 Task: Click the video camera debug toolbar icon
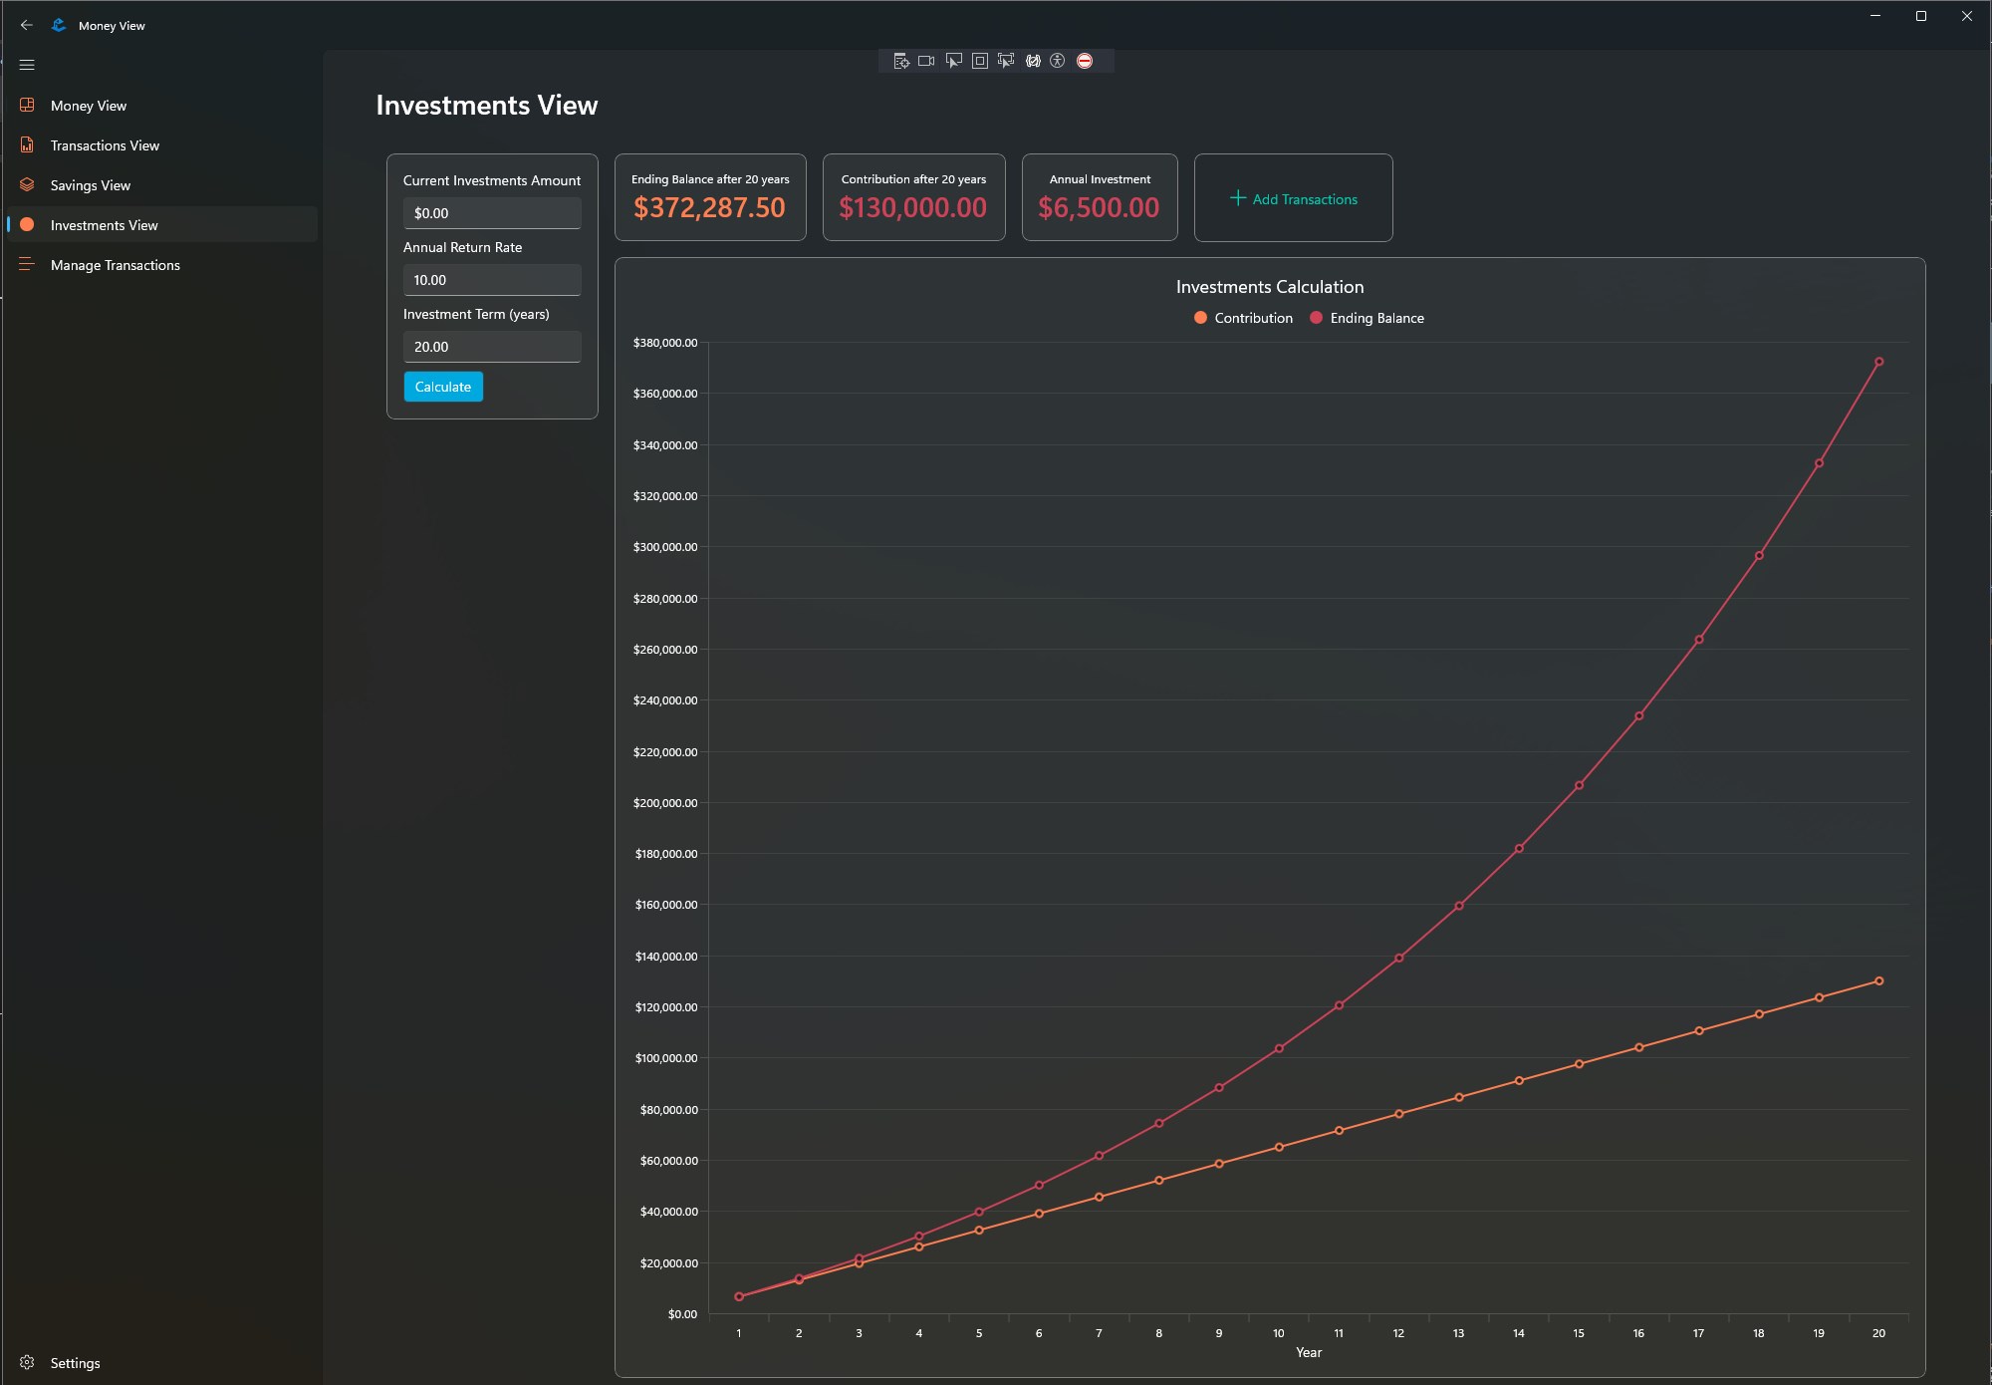(926, 61)
